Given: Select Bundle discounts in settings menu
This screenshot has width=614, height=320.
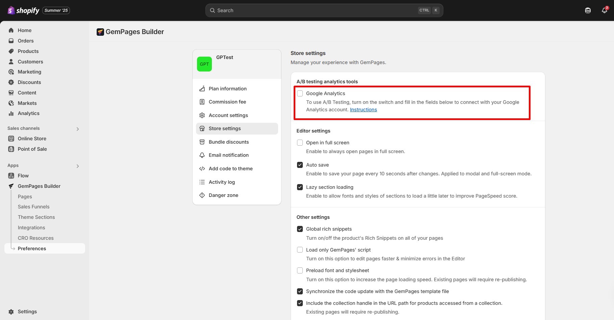Looking at the screenshot, I should coord(228,142).
